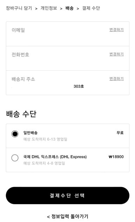
Task: Go back via 정보입력 돌아가기 link
Action: pos(67,216)
